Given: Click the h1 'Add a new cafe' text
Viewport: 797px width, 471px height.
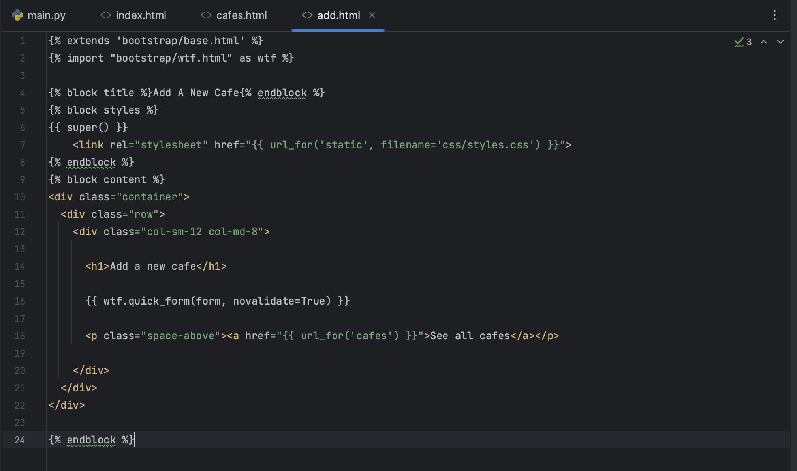Looking at the screenshot, I should coord(153,266).
